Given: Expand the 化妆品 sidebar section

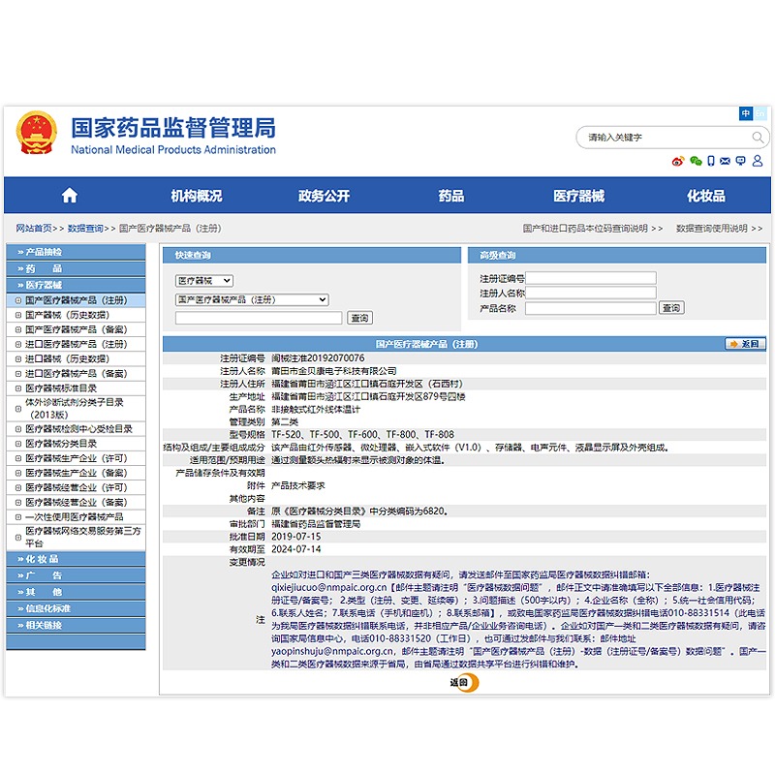Looking at the screenshot, I should 77,559.
